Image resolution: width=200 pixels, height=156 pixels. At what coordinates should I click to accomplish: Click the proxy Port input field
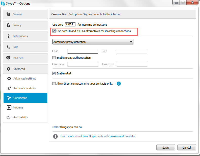pyautogui.click(x=132, y=51)
